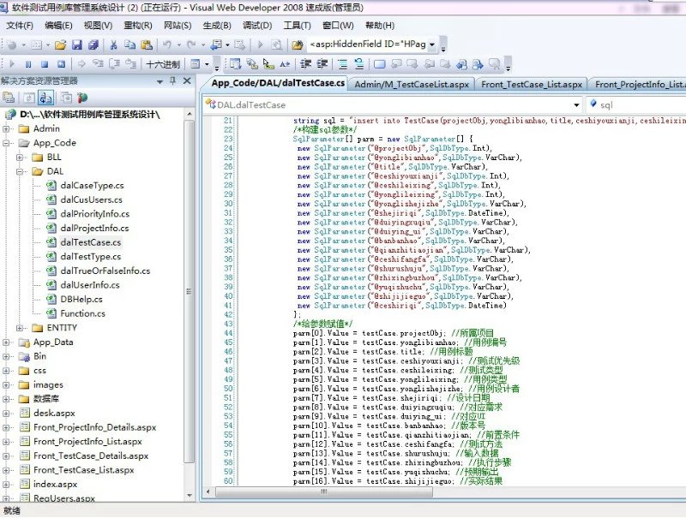Image resolution: width=686 pixels, height=518 pixels.
Task: Save the current file with the floppy icon
Action: [77, 45]
